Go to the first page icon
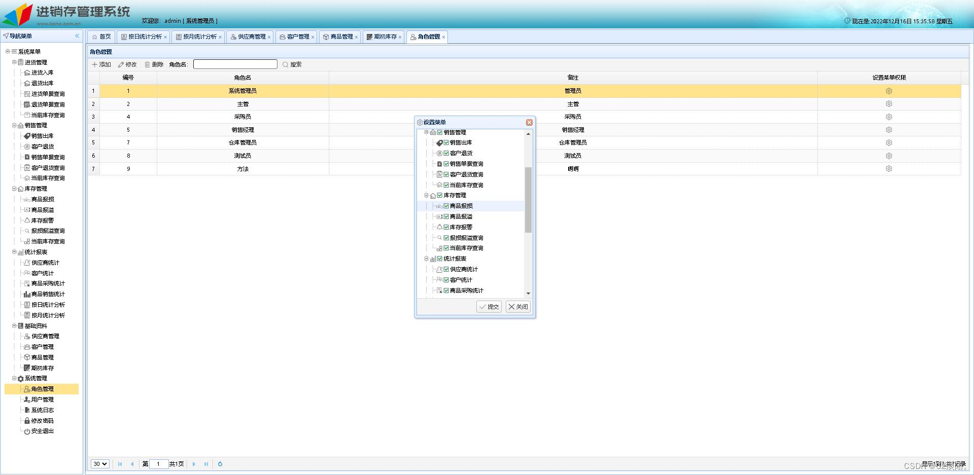This screenshot has width=974, height=475. coord(120,464)
